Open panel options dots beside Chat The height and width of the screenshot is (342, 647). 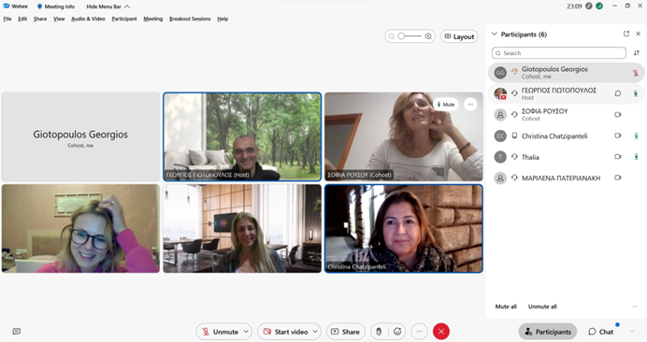tap(632, 332)
